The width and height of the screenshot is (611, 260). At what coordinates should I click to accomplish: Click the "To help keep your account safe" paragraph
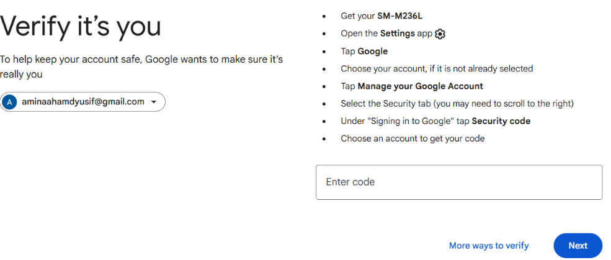click(x=141, y=66)
